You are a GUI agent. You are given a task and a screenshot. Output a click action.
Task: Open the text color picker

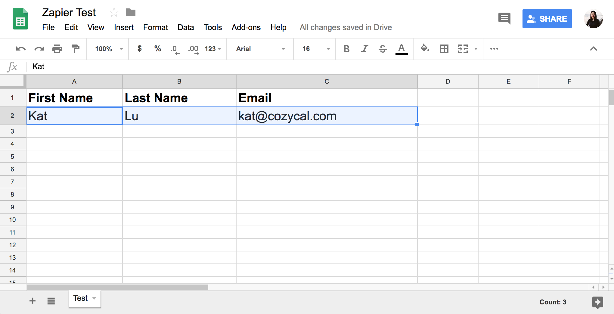pyautogui.click(x=402, y=49)
